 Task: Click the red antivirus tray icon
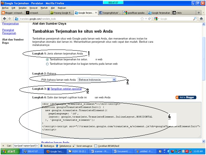pyautogui.click(x=187, y=151)
